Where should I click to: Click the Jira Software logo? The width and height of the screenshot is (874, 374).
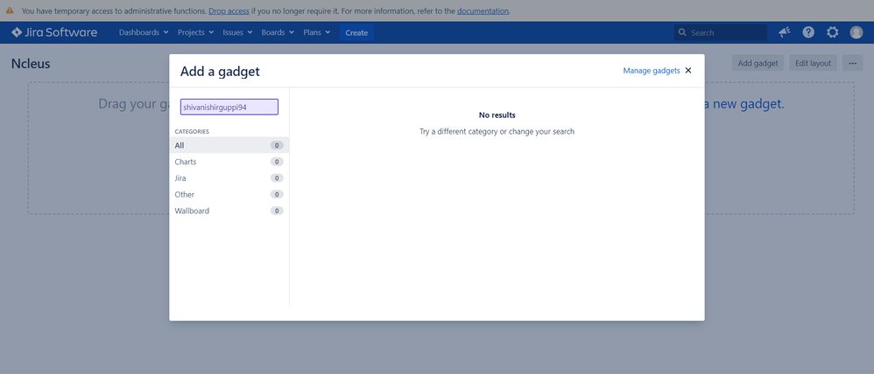point(54,32)
